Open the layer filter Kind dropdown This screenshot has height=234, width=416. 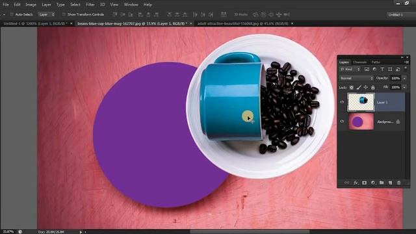(x=350, y=70)
